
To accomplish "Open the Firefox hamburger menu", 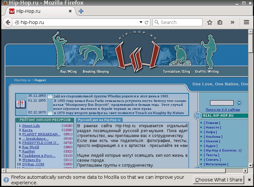I will point(246,22).
